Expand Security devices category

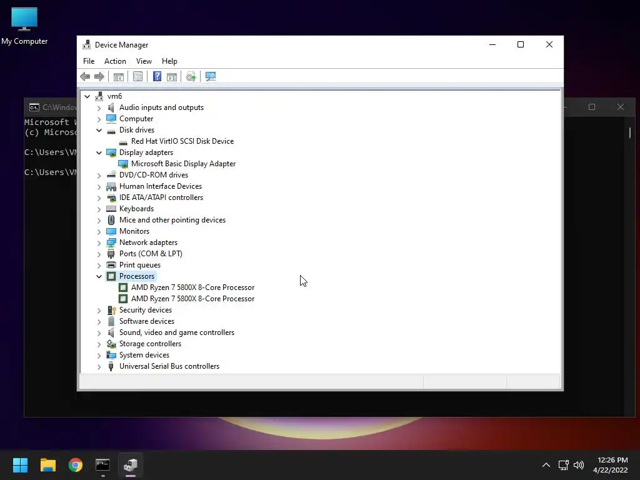coord(99,311)
